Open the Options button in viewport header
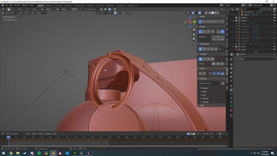This screenshot has height=156, width=277. (x=223, y=9)
